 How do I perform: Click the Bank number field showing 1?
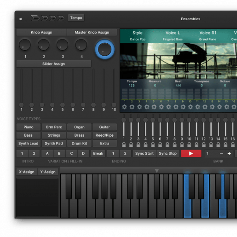click(x=211, y=153)
